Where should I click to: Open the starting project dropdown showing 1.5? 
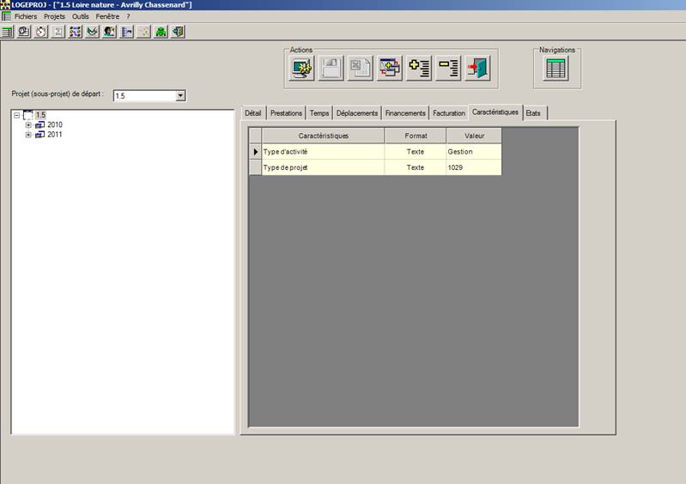[180, 96]
